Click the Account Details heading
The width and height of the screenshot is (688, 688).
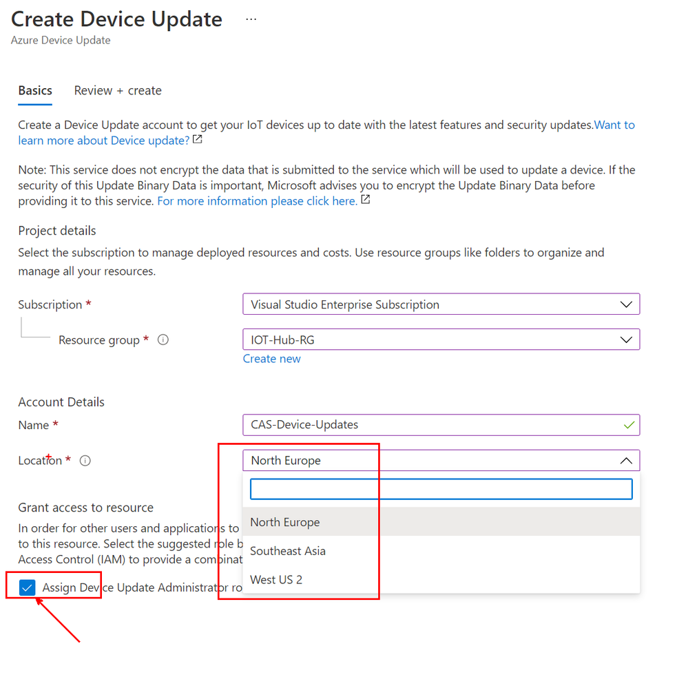61,402
